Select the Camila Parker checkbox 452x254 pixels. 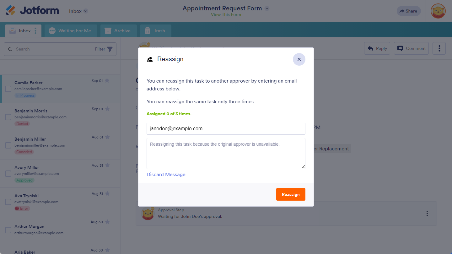coord(8,89)
